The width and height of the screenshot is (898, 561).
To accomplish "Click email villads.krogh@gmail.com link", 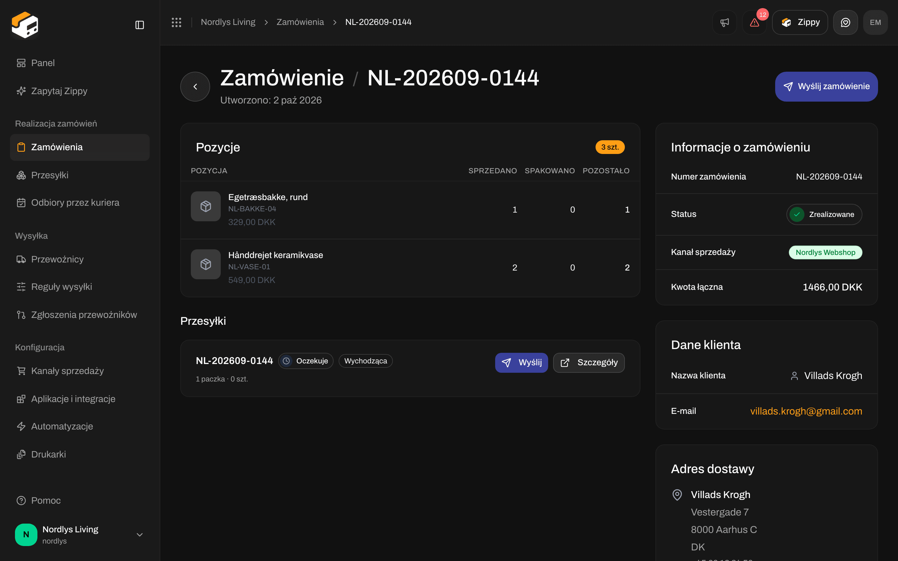I will pyautogui.click(x=806, y=411).
